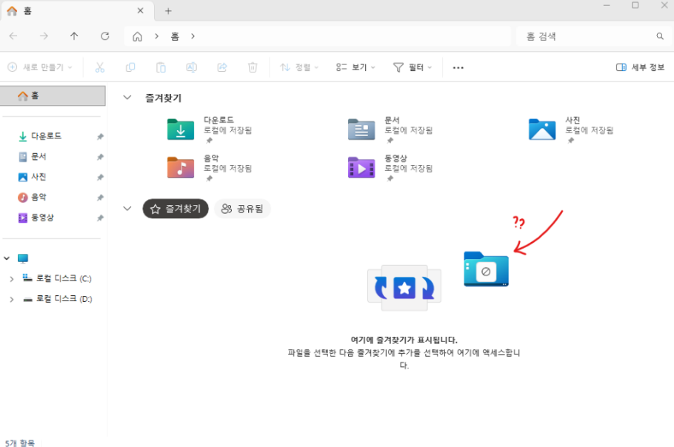
Task: Click chevron after 홈 in address bar
Action: tap(193, 36)
